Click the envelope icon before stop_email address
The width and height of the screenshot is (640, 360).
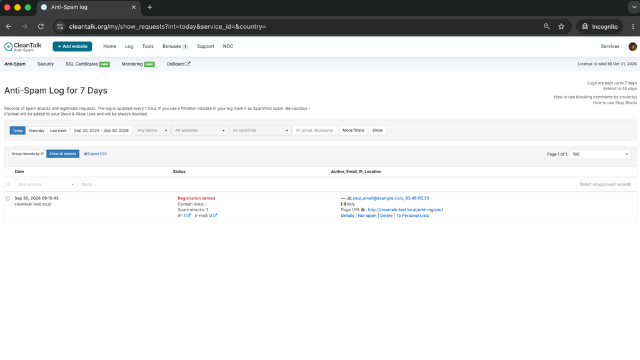[x=349, y=198]
